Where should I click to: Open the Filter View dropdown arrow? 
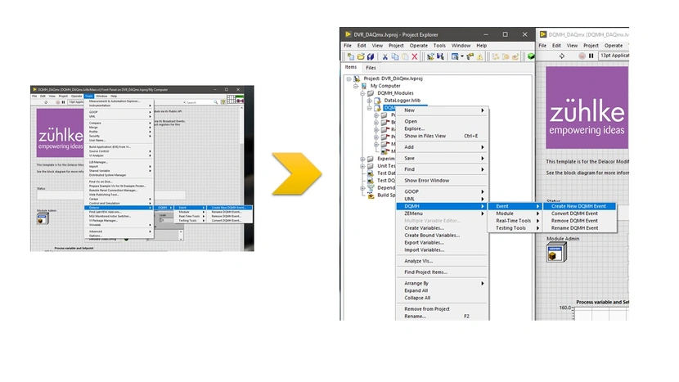(x=462, y=56)
